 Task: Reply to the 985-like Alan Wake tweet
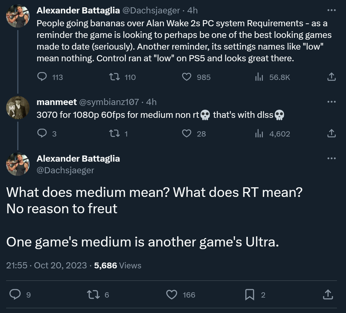[42, 77]
